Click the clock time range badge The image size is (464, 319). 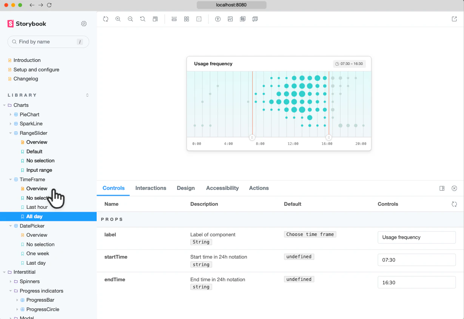coord(349,64)
